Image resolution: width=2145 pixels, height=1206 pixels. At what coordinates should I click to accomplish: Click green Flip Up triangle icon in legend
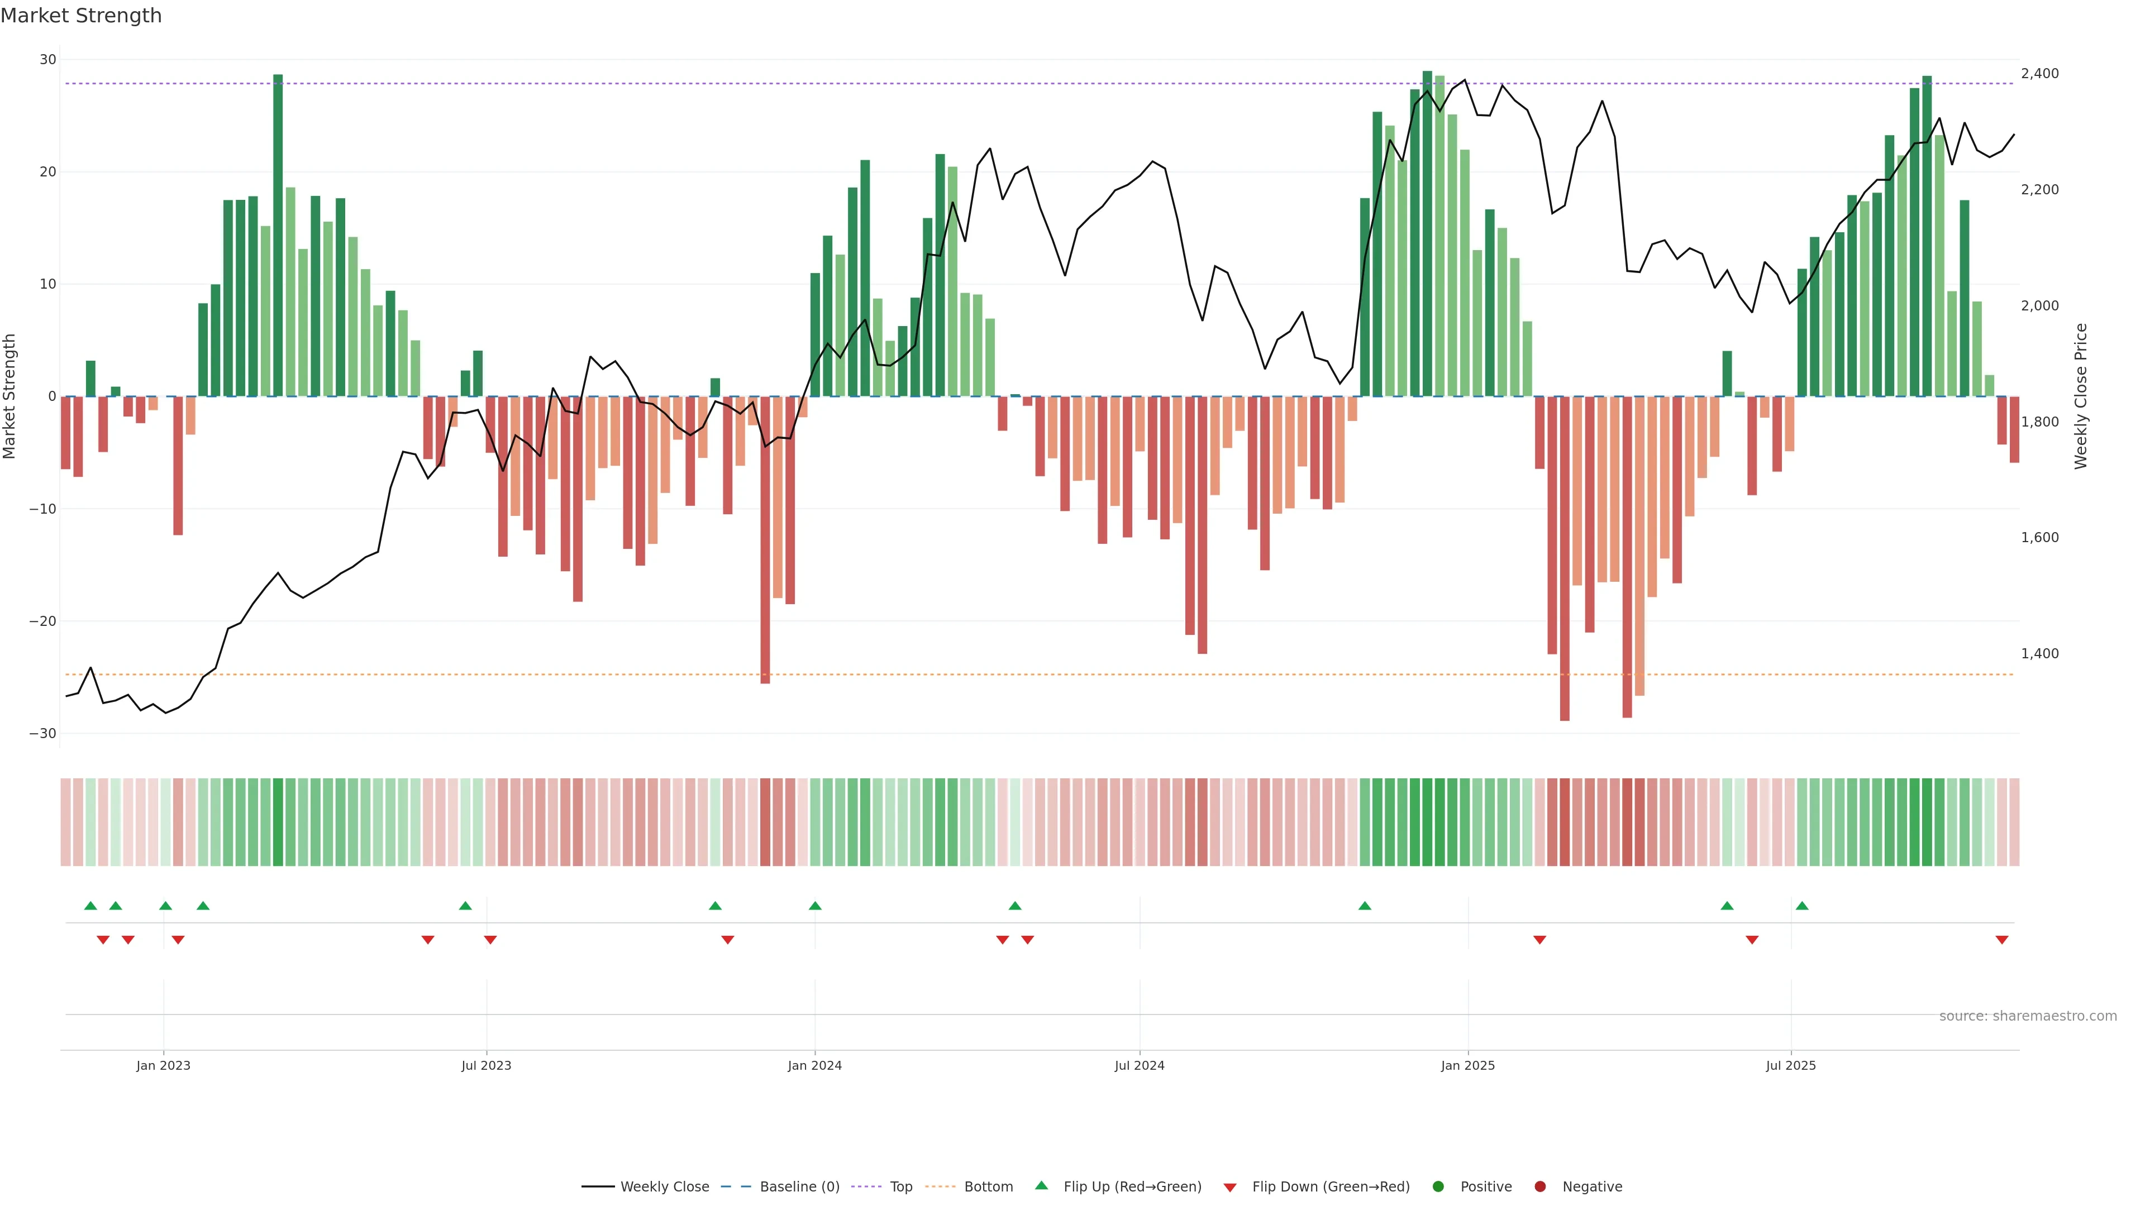(1041, 1185)
